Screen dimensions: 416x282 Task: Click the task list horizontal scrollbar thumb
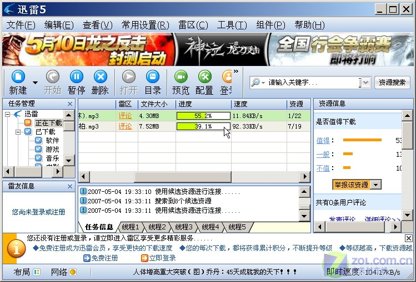click(183, 176)
